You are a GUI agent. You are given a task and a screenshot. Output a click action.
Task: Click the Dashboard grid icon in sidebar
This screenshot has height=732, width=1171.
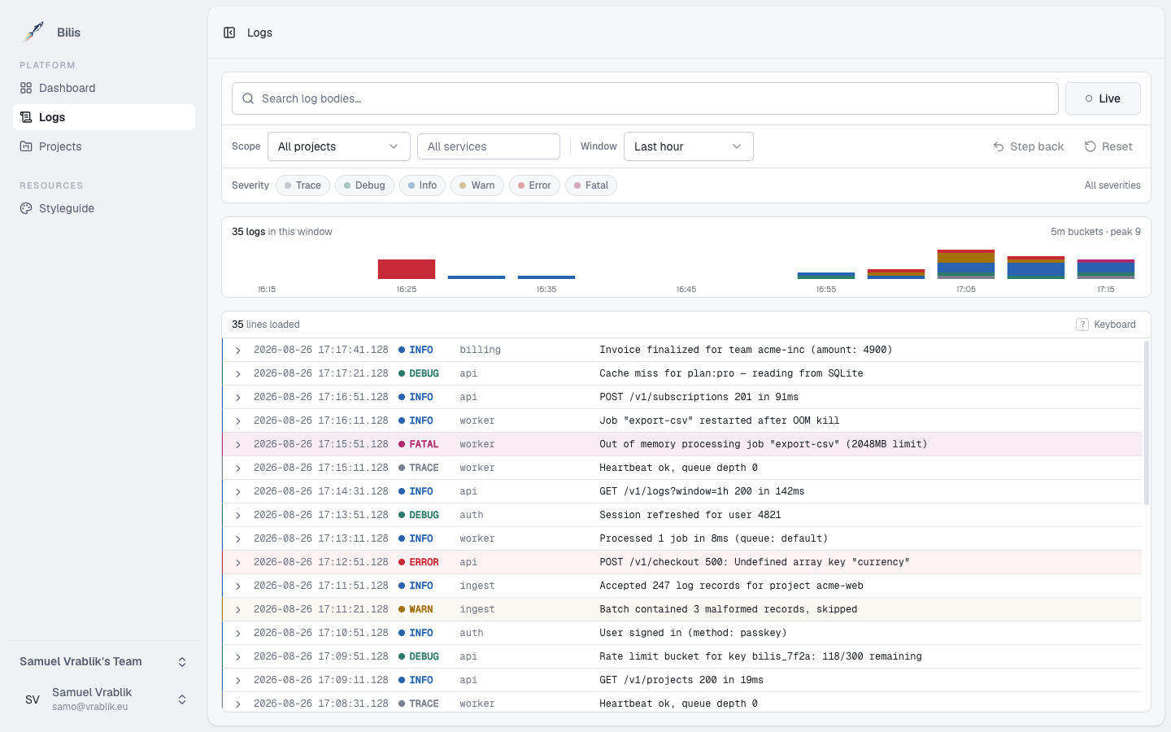tap(26, 88)
